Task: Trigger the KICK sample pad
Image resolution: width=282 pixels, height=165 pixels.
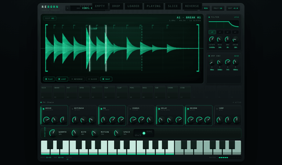Action: (46, 92)
